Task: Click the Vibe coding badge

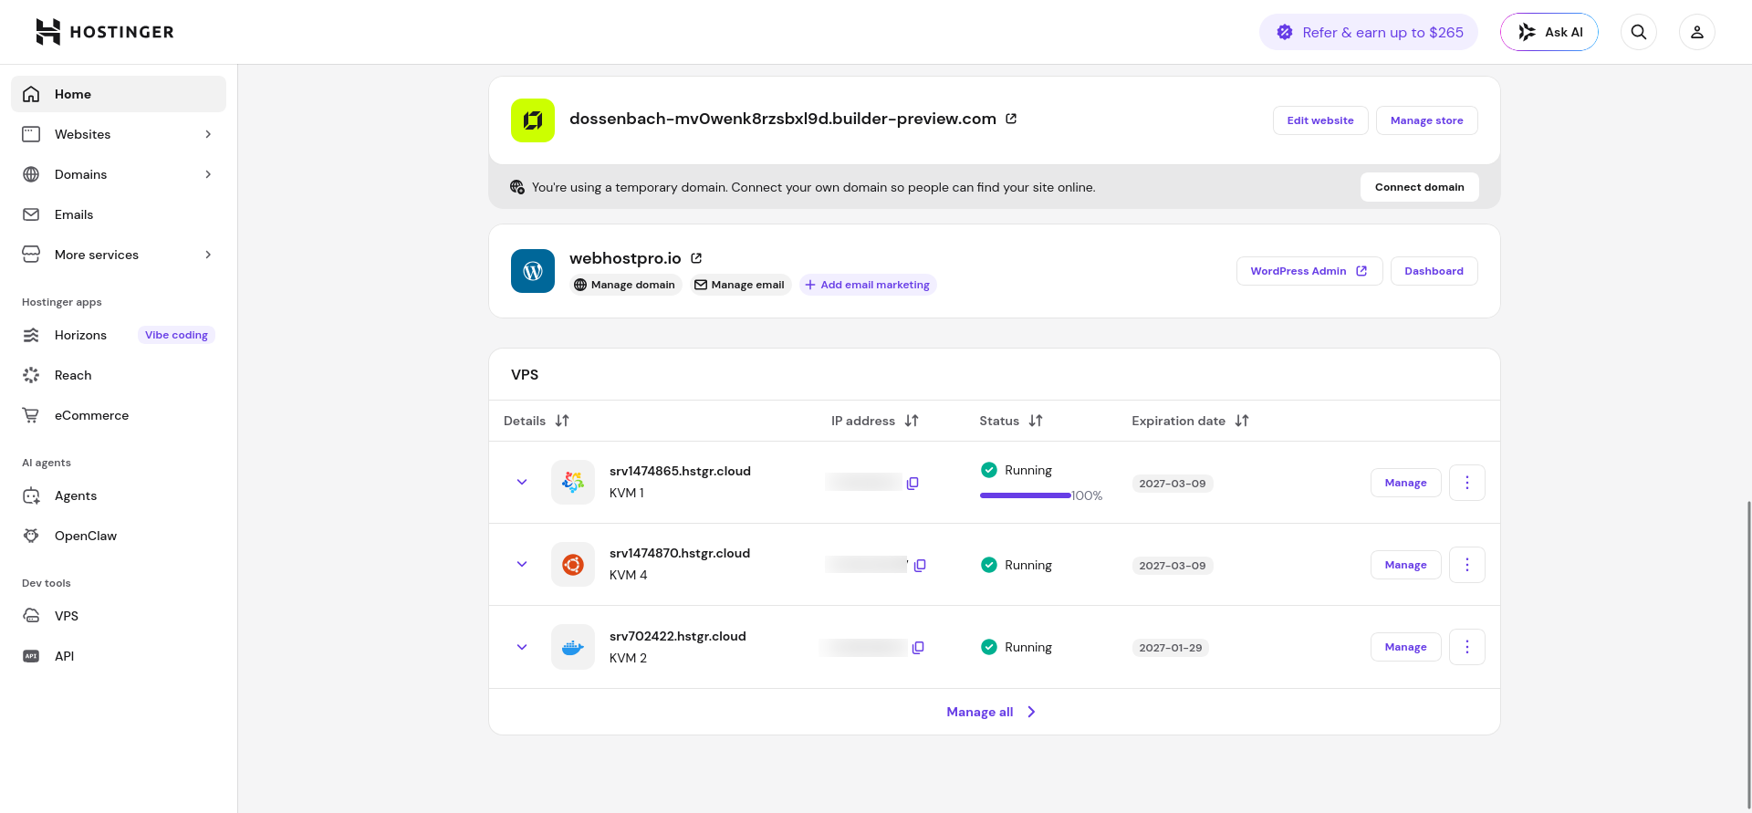Action: [x=176, y=335]
